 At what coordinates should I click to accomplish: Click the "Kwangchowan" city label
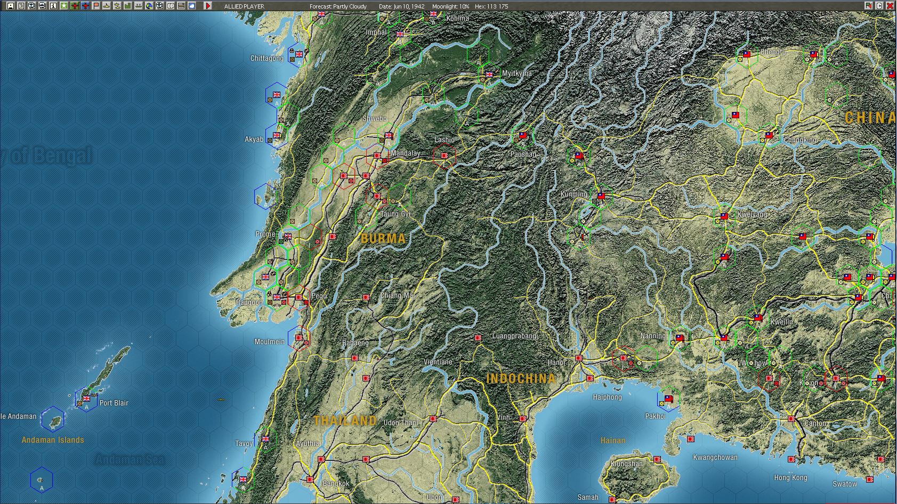click(715, 457)
